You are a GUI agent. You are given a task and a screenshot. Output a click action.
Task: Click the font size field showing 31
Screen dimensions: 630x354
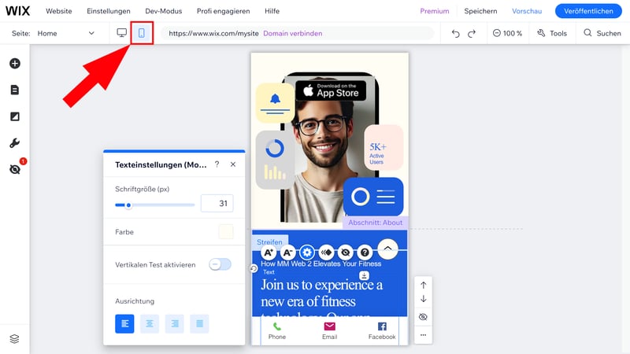[217, 204]
